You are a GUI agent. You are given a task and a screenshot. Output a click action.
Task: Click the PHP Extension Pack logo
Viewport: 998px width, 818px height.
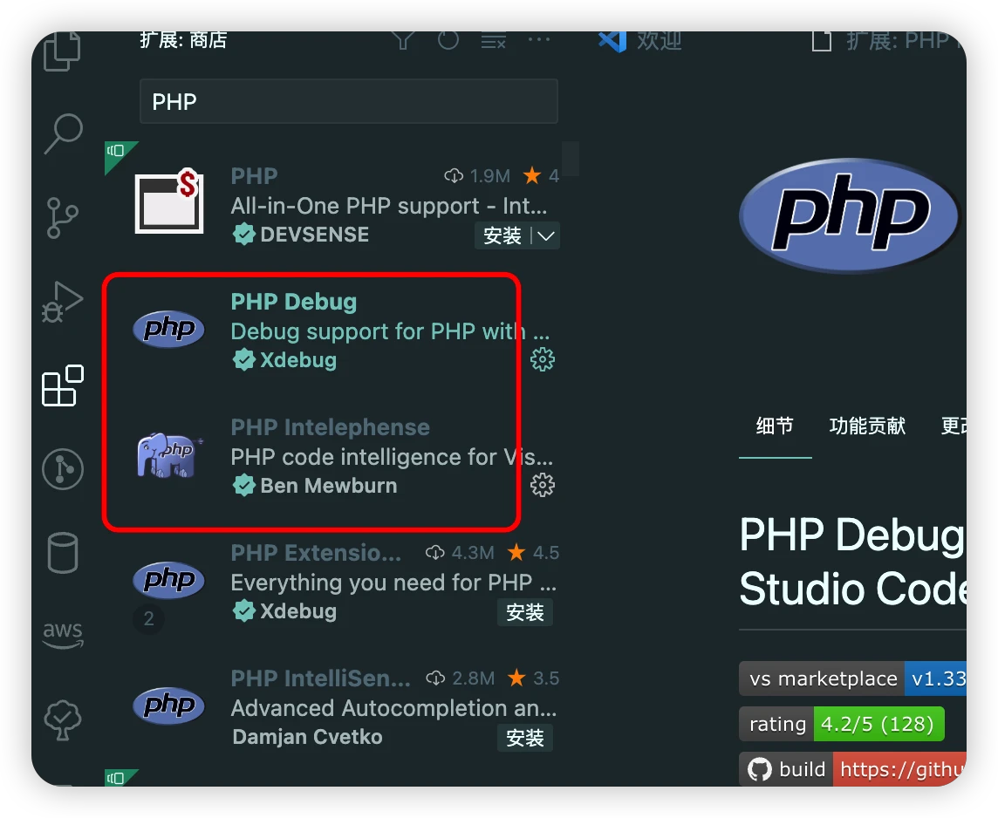point(168,579)
